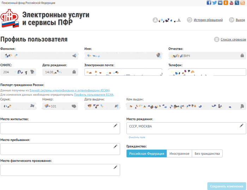The width and height of the screenshot is (247, 190).
Task: Click the PFR logo
Action: pyautogui.click(x=10, y=18)
